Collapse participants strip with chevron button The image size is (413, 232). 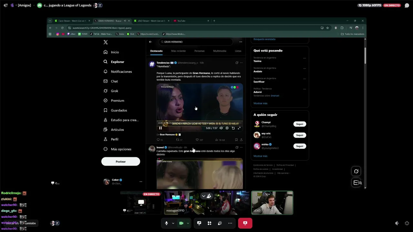click(x=204, y=196)
